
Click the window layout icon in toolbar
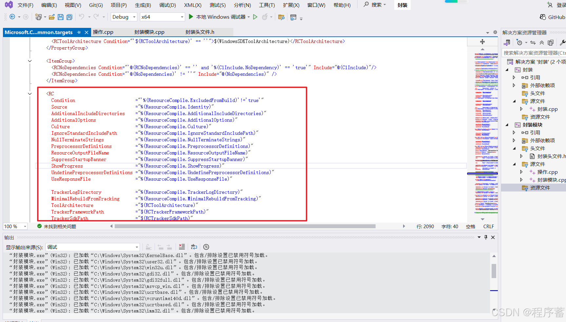pos(293,17)
